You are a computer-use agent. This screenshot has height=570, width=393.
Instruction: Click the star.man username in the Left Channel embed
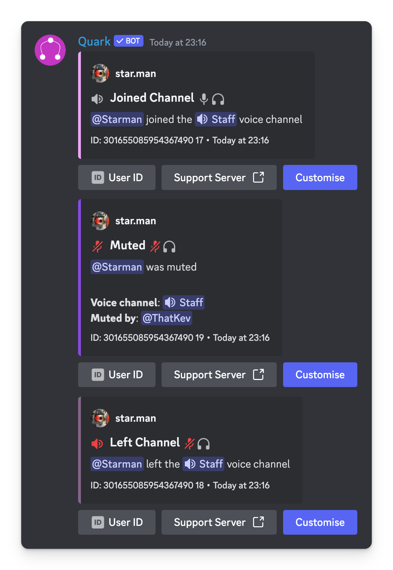[x=136, y=418]
